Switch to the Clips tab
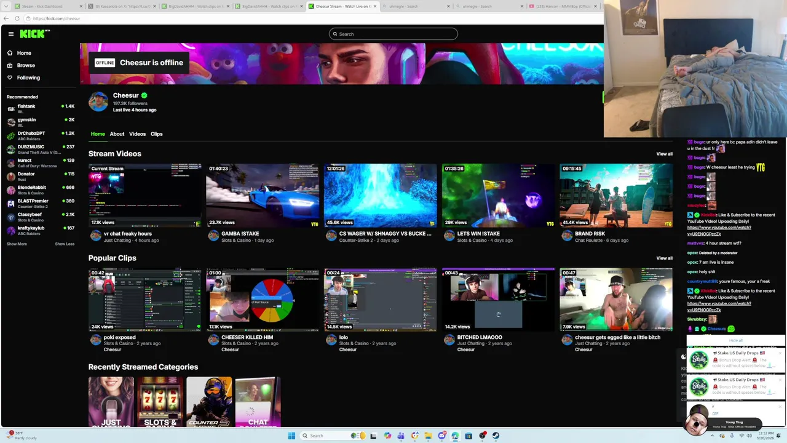The width and height of the screenshot is (787, 443). pos(157,134)
